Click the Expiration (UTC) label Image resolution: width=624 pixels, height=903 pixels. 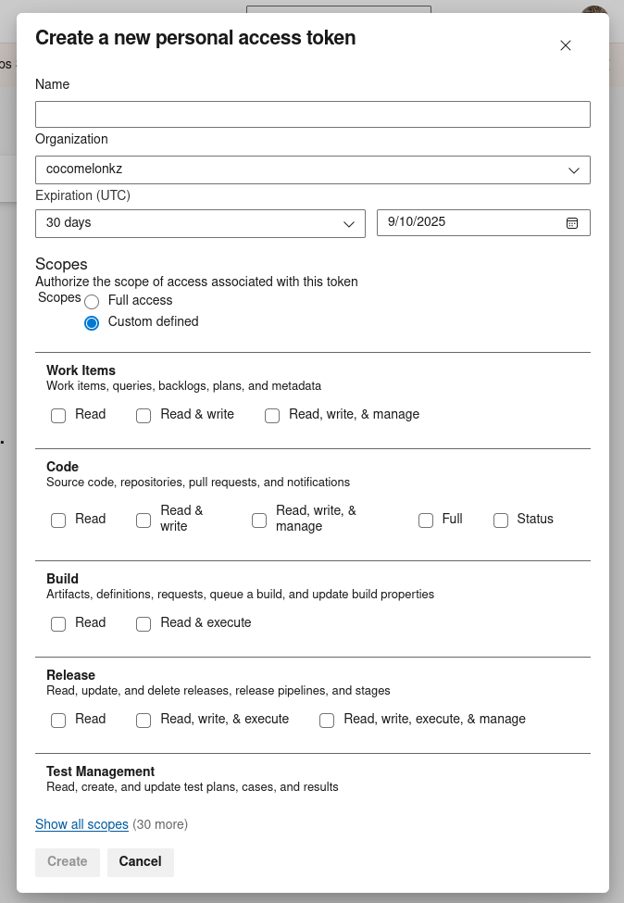pos(83,195)
